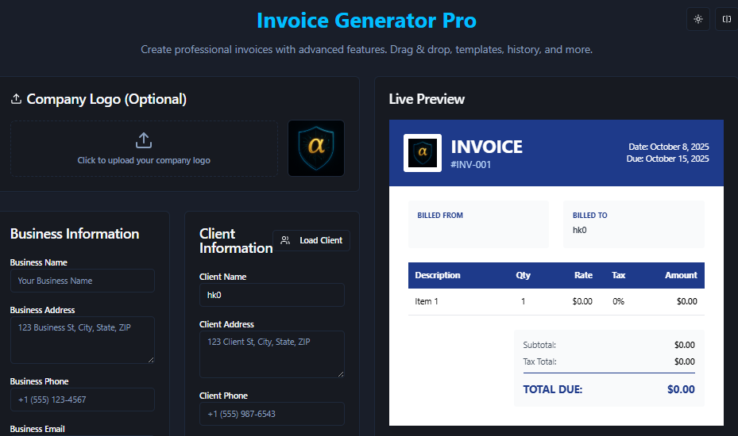Focus the Client Phone input field
Image resolution: width=738 pixels, height=436 pixels.
[272, 414]
